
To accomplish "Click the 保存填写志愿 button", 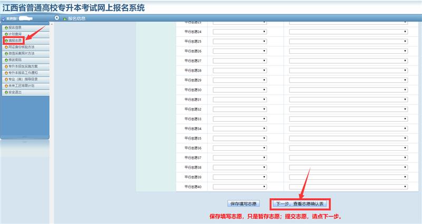I will (x=244, y=204).
